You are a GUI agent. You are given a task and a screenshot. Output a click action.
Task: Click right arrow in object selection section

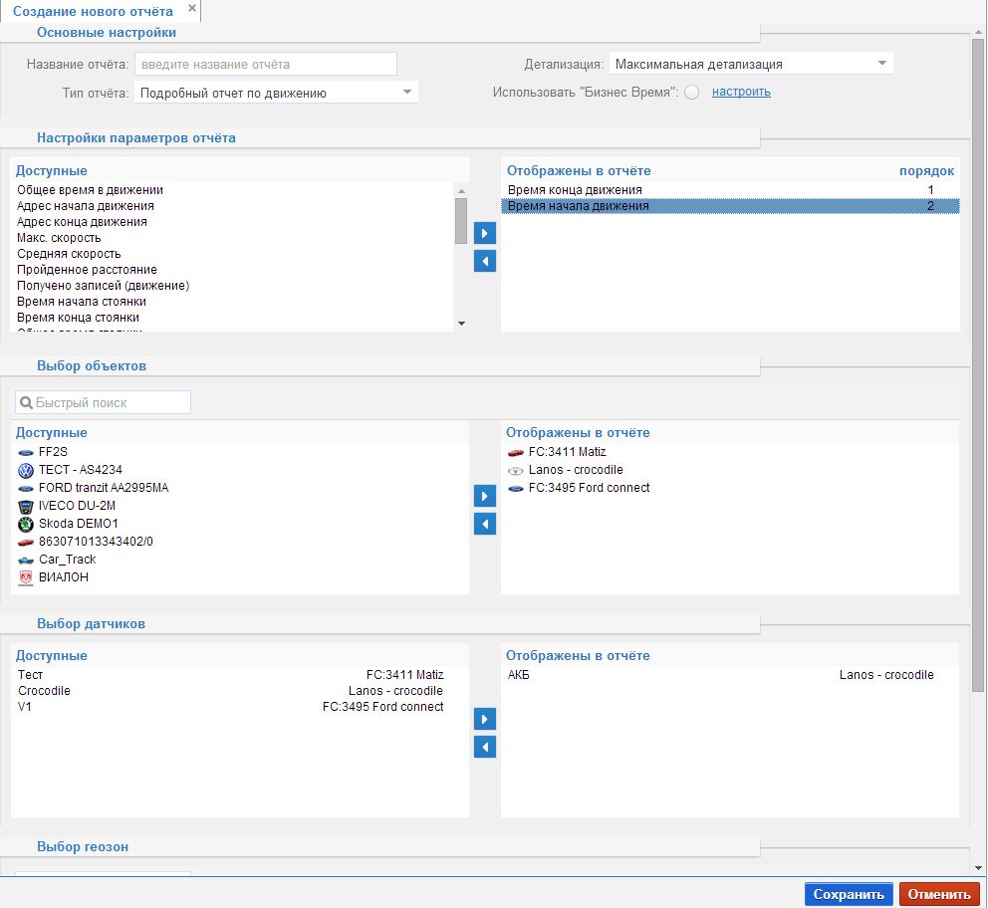click(x=485, y=496)
